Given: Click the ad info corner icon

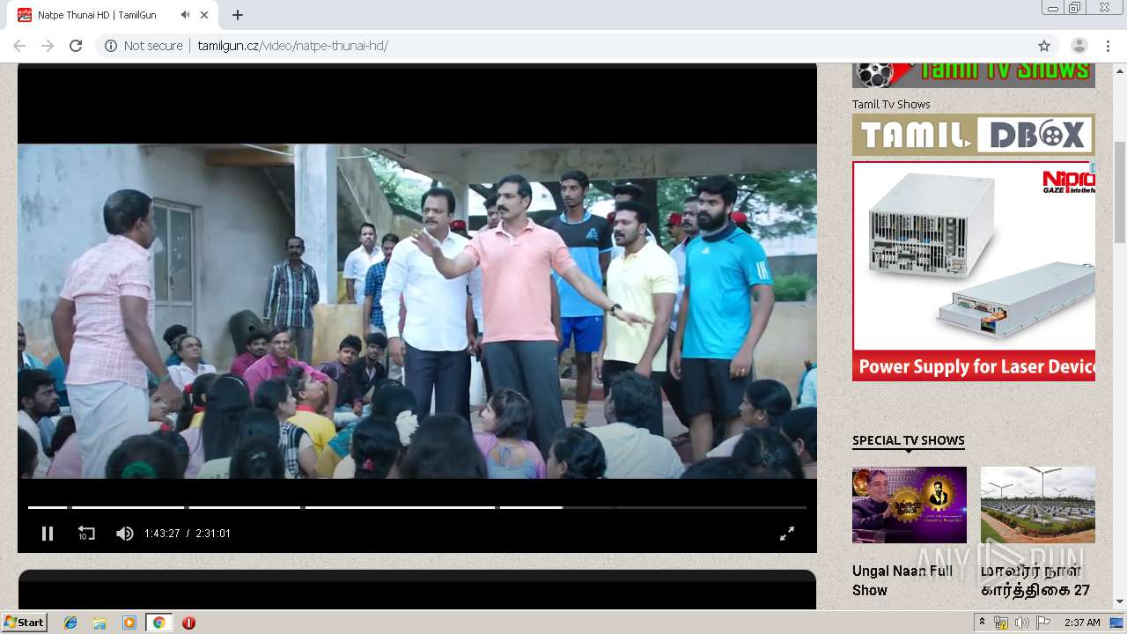Looking at the screenshot, I should 1092,167.
